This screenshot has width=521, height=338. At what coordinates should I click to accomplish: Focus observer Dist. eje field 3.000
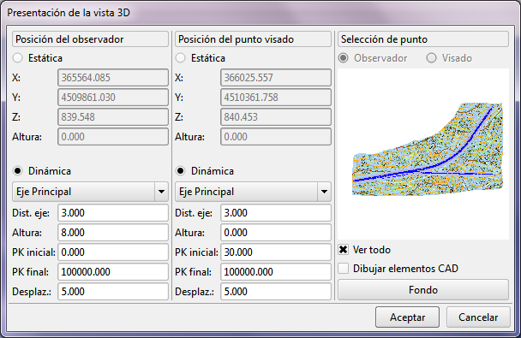coord(113,212)
